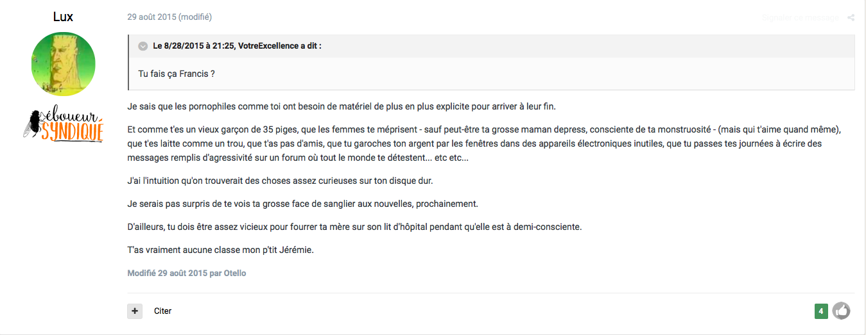Click the share icon on the post
866x335 pixels.
click(x=851, y=18)
